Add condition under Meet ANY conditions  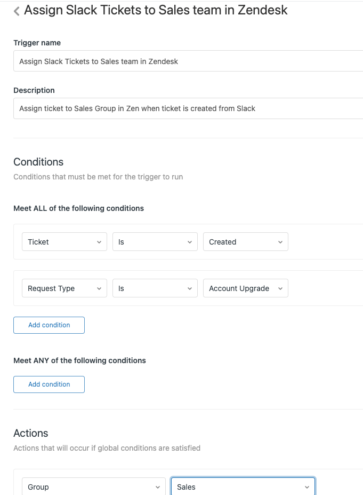pyautogui.click(x=49, y=384)
